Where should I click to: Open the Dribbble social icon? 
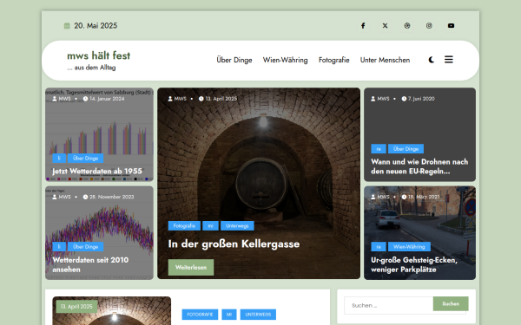407,25
